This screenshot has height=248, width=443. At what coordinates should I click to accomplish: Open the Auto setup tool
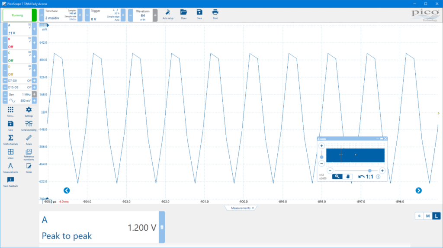[x=168, y=14]
